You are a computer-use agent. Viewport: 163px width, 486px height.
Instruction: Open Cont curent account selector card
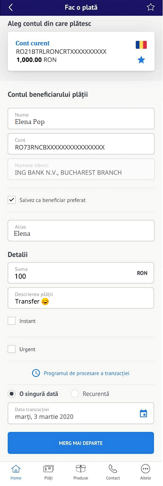(x=81, y=51)
